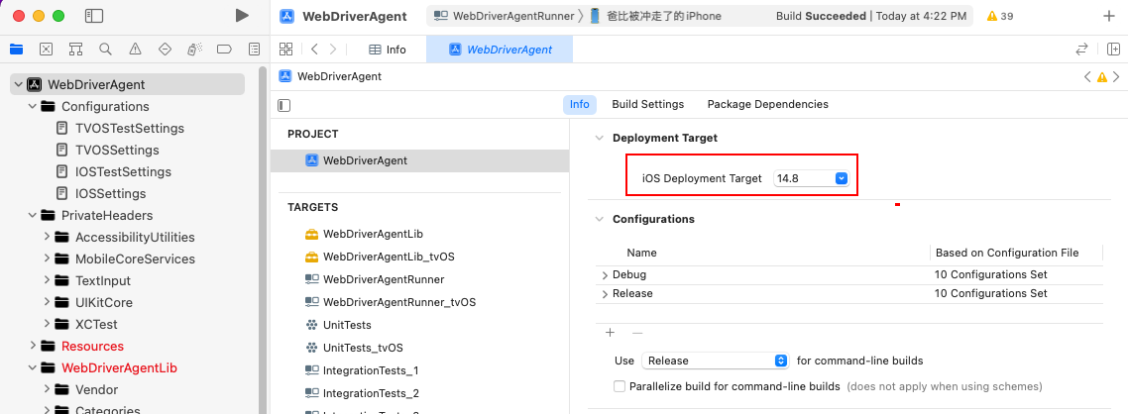Open the Debug navigator
1128x414 pixels.
194,49
